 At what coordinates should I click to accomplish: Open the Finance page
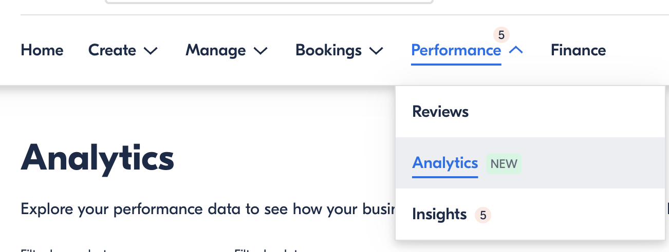(579, 50)
